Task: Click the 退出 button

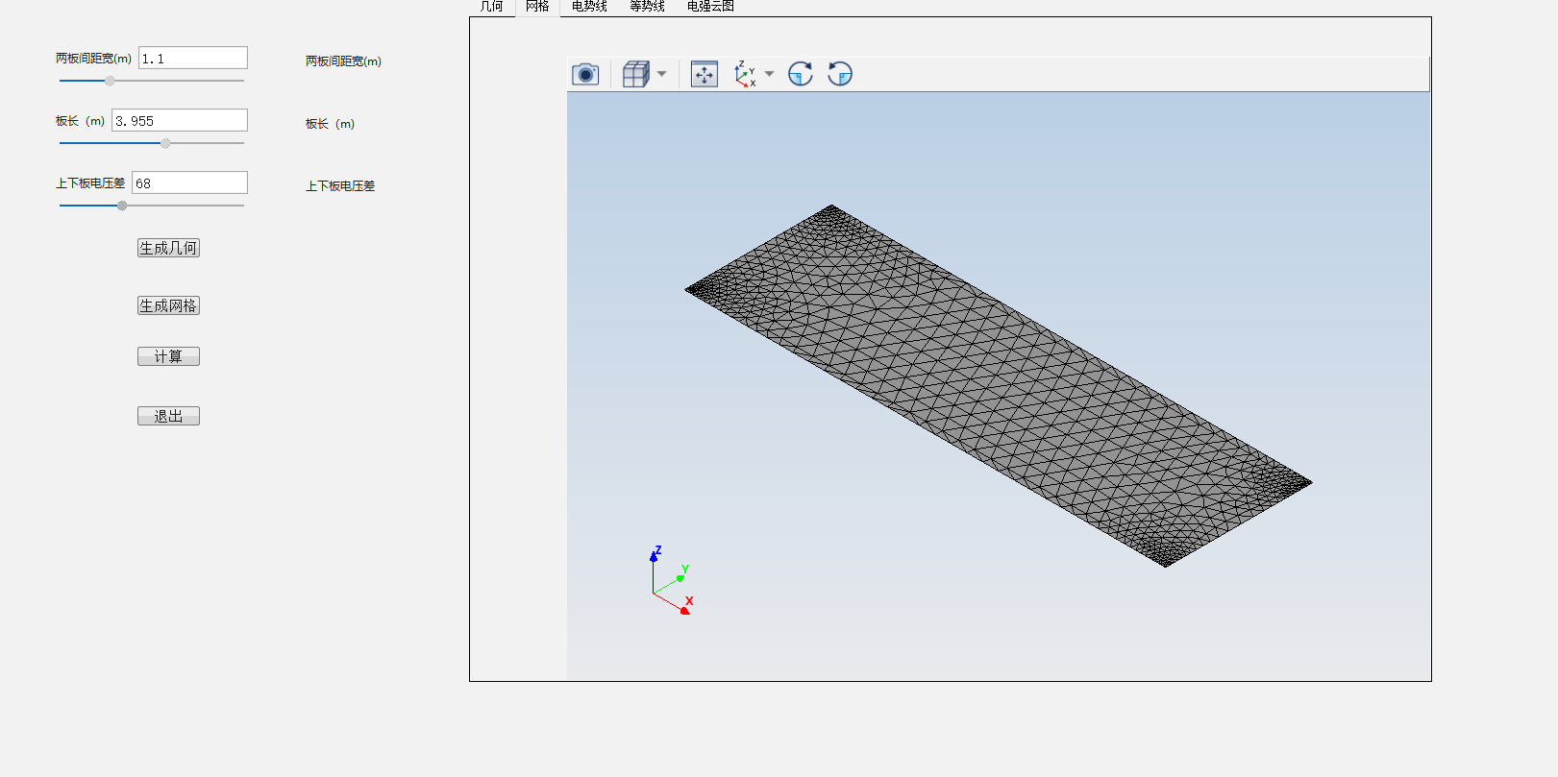Action: 168,416
